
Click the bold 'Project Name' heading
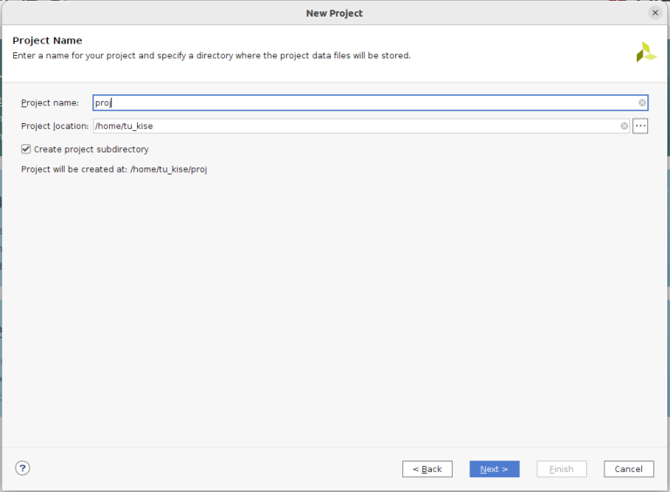(47, 41)
